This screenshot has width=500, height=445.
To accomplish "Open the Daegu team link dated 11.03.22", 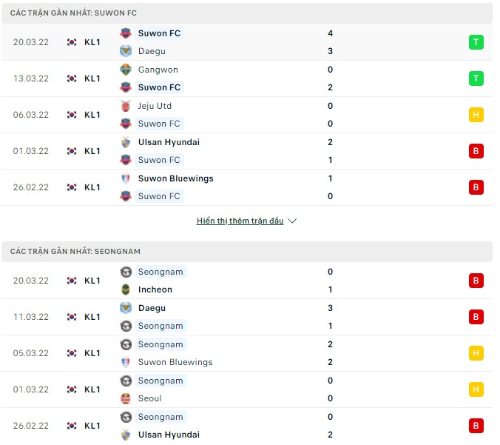I will 152,308.
